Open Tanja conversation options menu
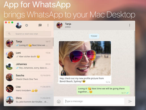146x110 pixels. [130, 25]
